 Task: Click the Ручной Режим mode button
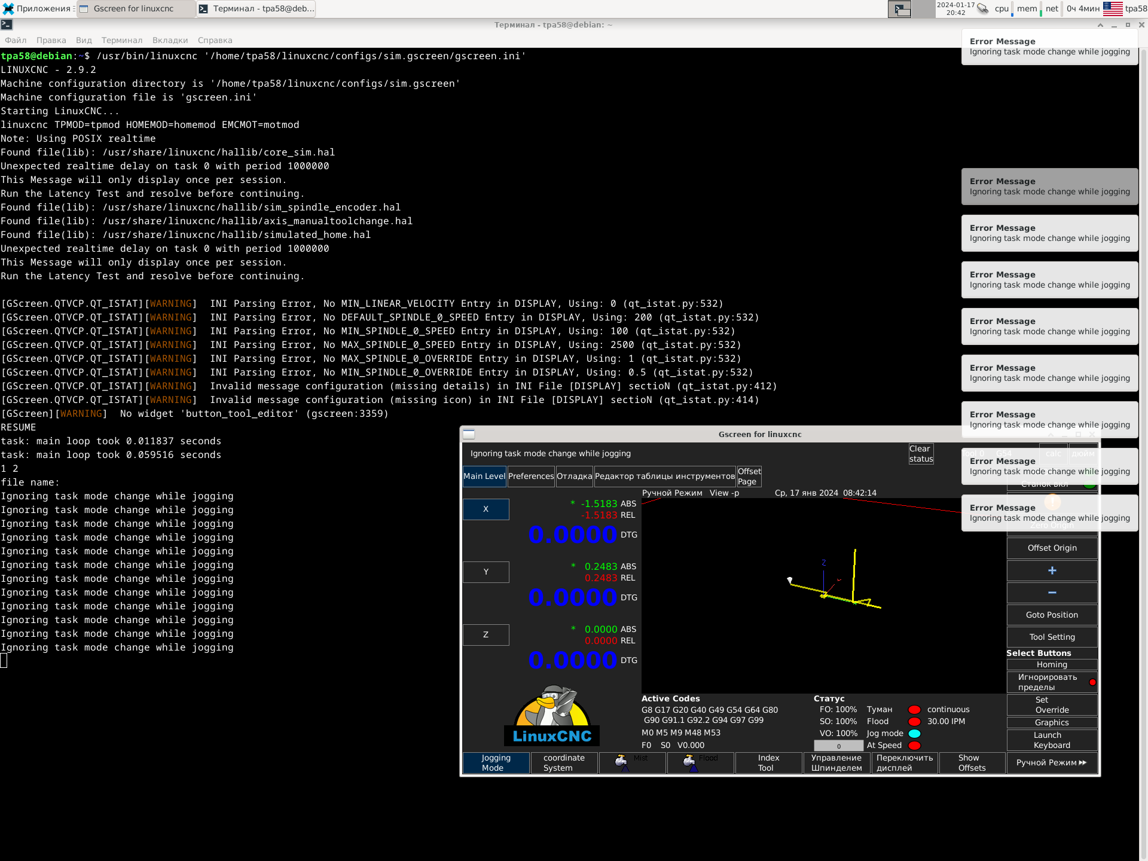click(1052, 763)
